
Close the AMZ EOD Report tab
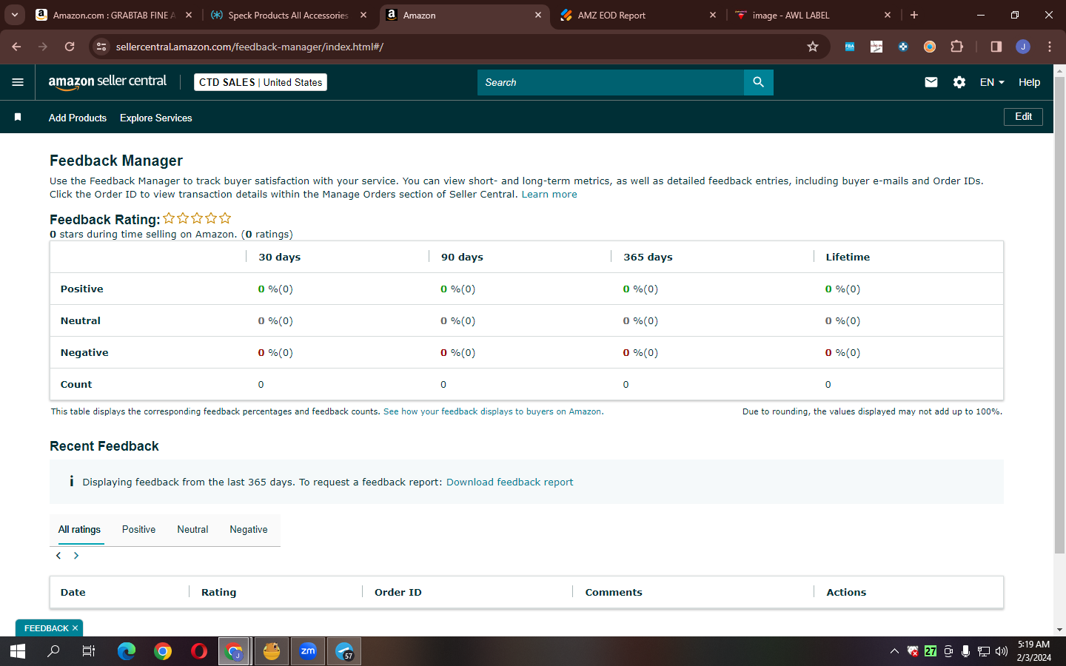tap(713, 15)
